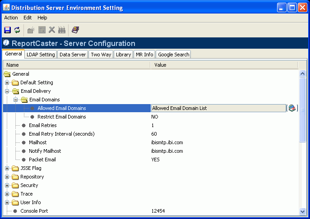Click the Console Port value 12454
The height and width of the screenshot is (219, 310).
click(158, 211)
